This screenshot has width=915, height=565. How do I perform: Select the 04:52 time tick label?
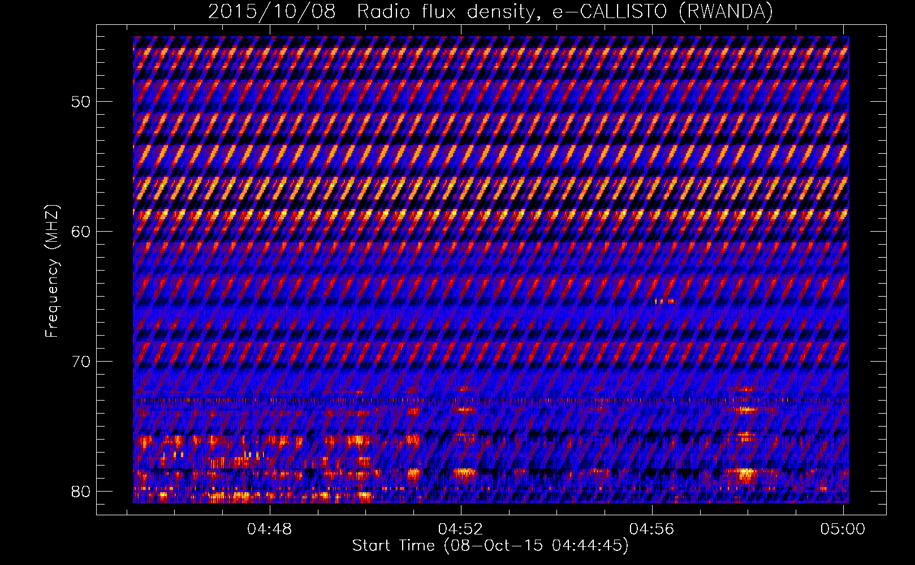tap(461, 529)
